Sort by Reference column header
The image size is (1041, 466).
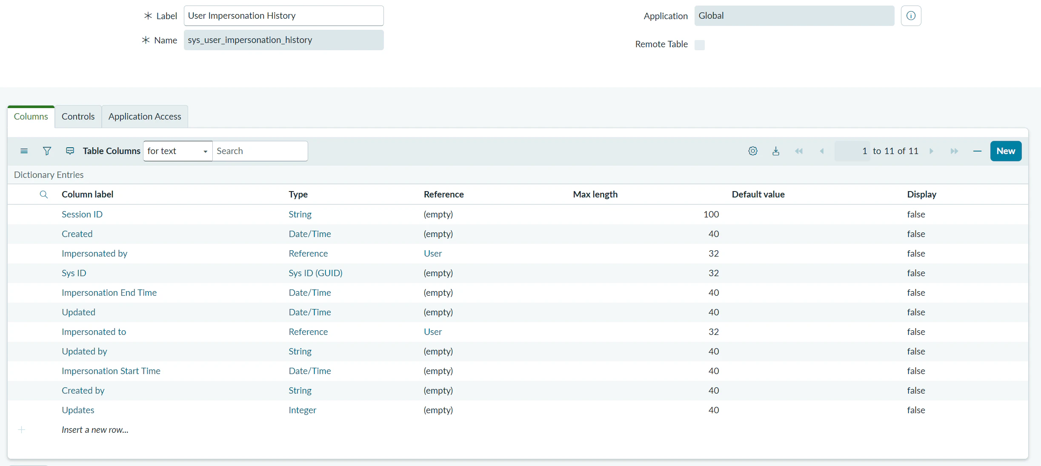tap(443, 194)
